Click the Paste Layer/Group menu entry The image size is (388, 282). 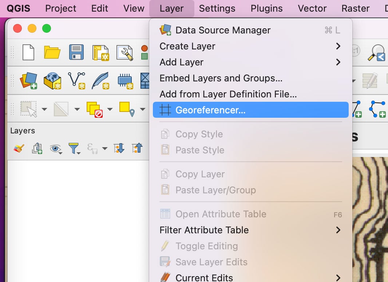pos(251,190)
